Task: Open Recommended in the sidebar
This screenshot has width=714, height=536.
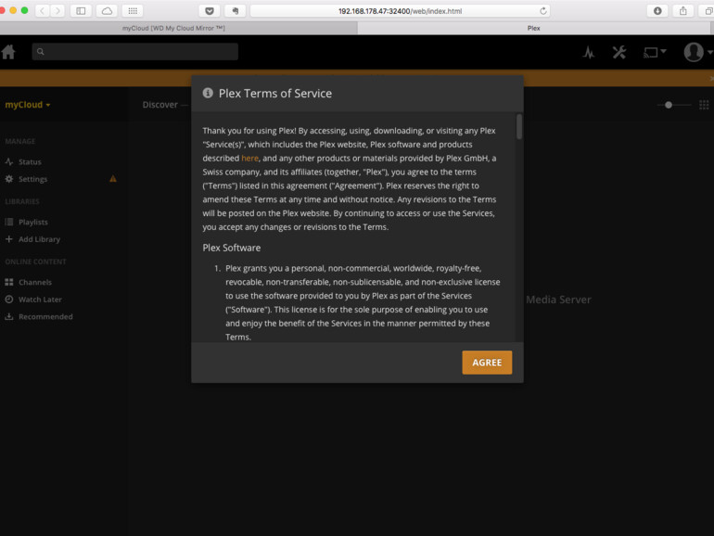Action: (45, 316)
